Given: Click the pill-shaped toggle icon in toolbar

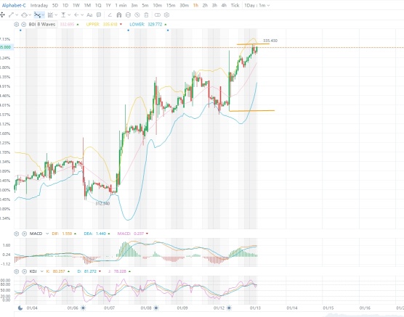Looking at the screenshot, I should 157,15.
